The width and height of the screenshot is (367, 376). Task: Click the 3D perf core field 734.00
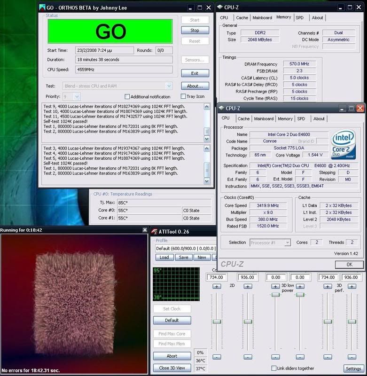(x=328, y=277)
